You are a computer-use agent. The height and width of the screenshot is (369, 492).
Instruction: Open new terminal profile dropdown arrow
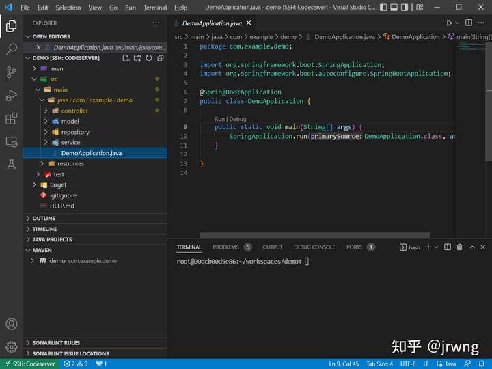pos(436,247)
